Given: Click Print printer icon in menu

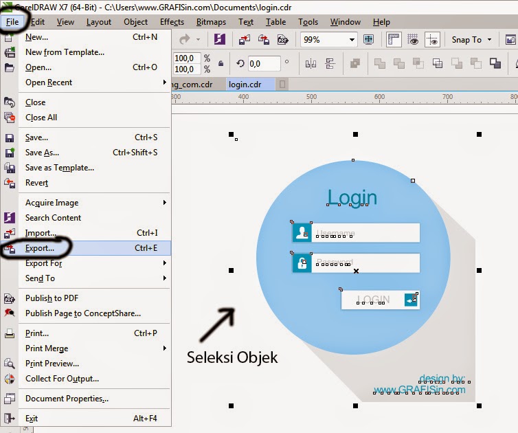Looking at the screenshot, I should click(x=9, y=333).
